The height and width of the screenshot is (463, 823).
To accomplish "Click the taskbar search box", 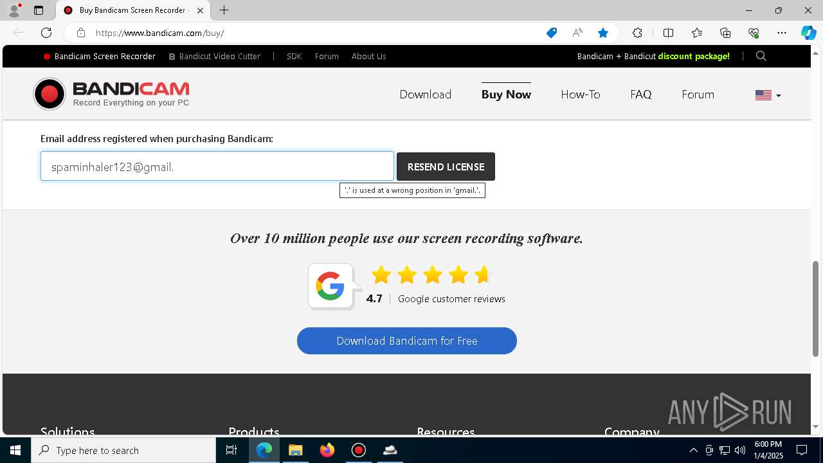I will tap(123, 450).
